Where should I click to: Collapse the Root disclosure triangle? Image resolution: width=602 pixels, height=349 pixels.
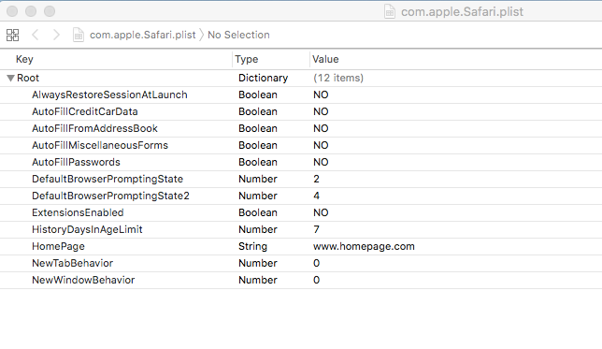[11, 78]
